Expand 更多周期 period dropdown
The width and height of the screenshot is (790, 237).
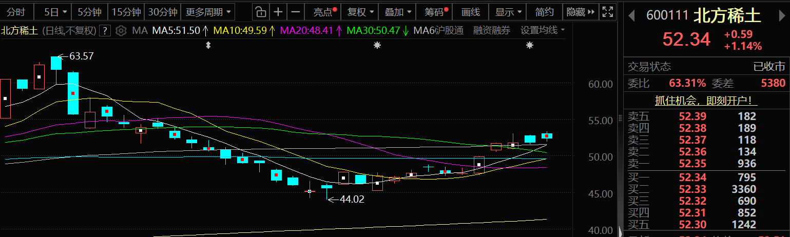207,11
